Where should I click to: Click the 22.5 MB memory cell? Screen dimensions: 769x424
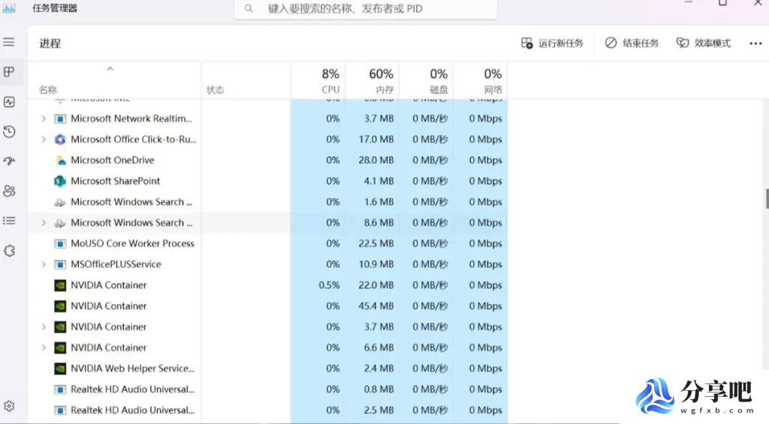coord(372,244)
